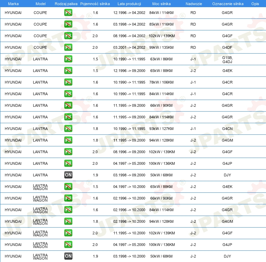Click the Pojemność silnika column header
This screenshot has height=262, width=266.
pyautogui.click(x=95, y=4)
